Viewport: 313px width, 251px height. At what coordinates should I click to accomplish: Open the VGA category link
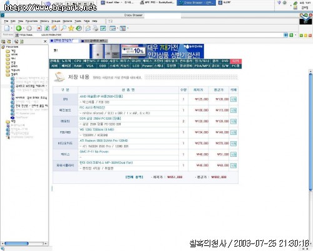[90, 66]
